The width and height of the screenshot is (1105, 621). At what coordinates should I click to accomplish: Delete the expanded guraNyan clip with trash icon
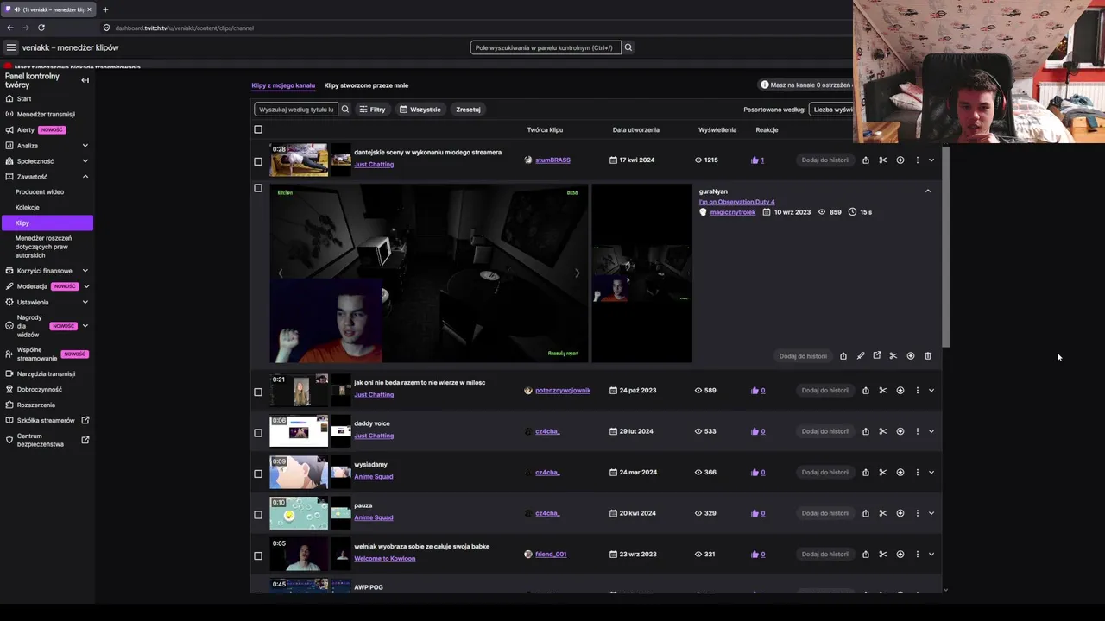pos(928,356)
